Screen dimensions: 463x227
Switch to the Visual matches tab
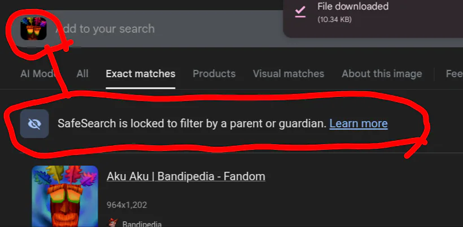click(x=289, y=74)
